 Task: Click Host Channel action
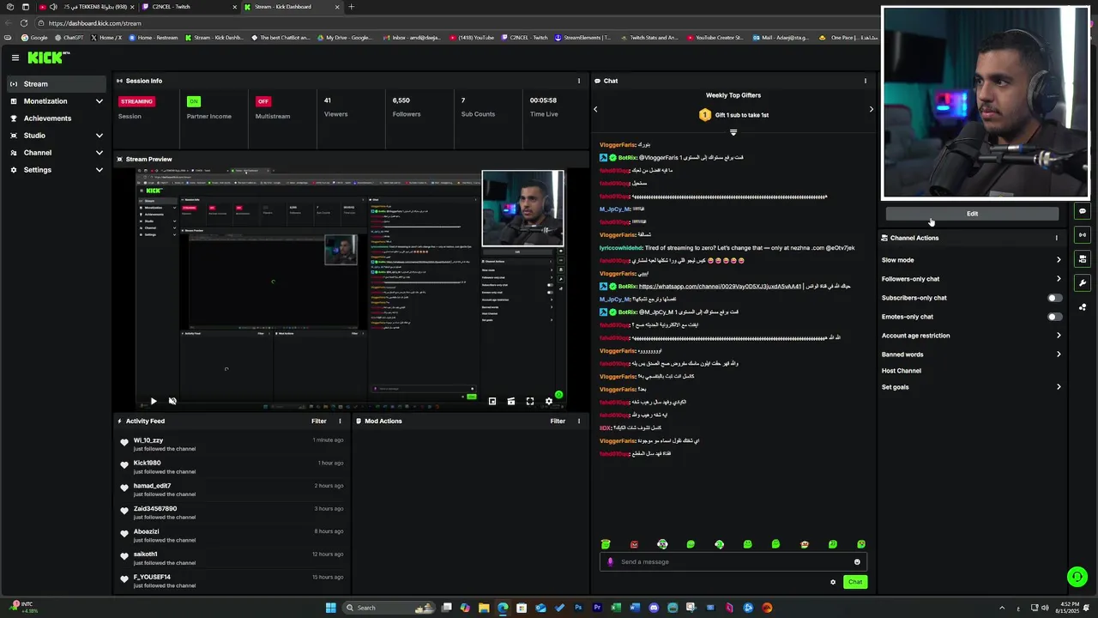[x=902, y=371]
